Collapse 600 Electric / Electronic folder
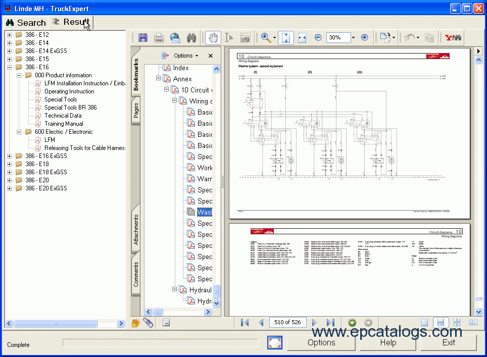This screenshot has height=357, width=487. tap(19, 132)
